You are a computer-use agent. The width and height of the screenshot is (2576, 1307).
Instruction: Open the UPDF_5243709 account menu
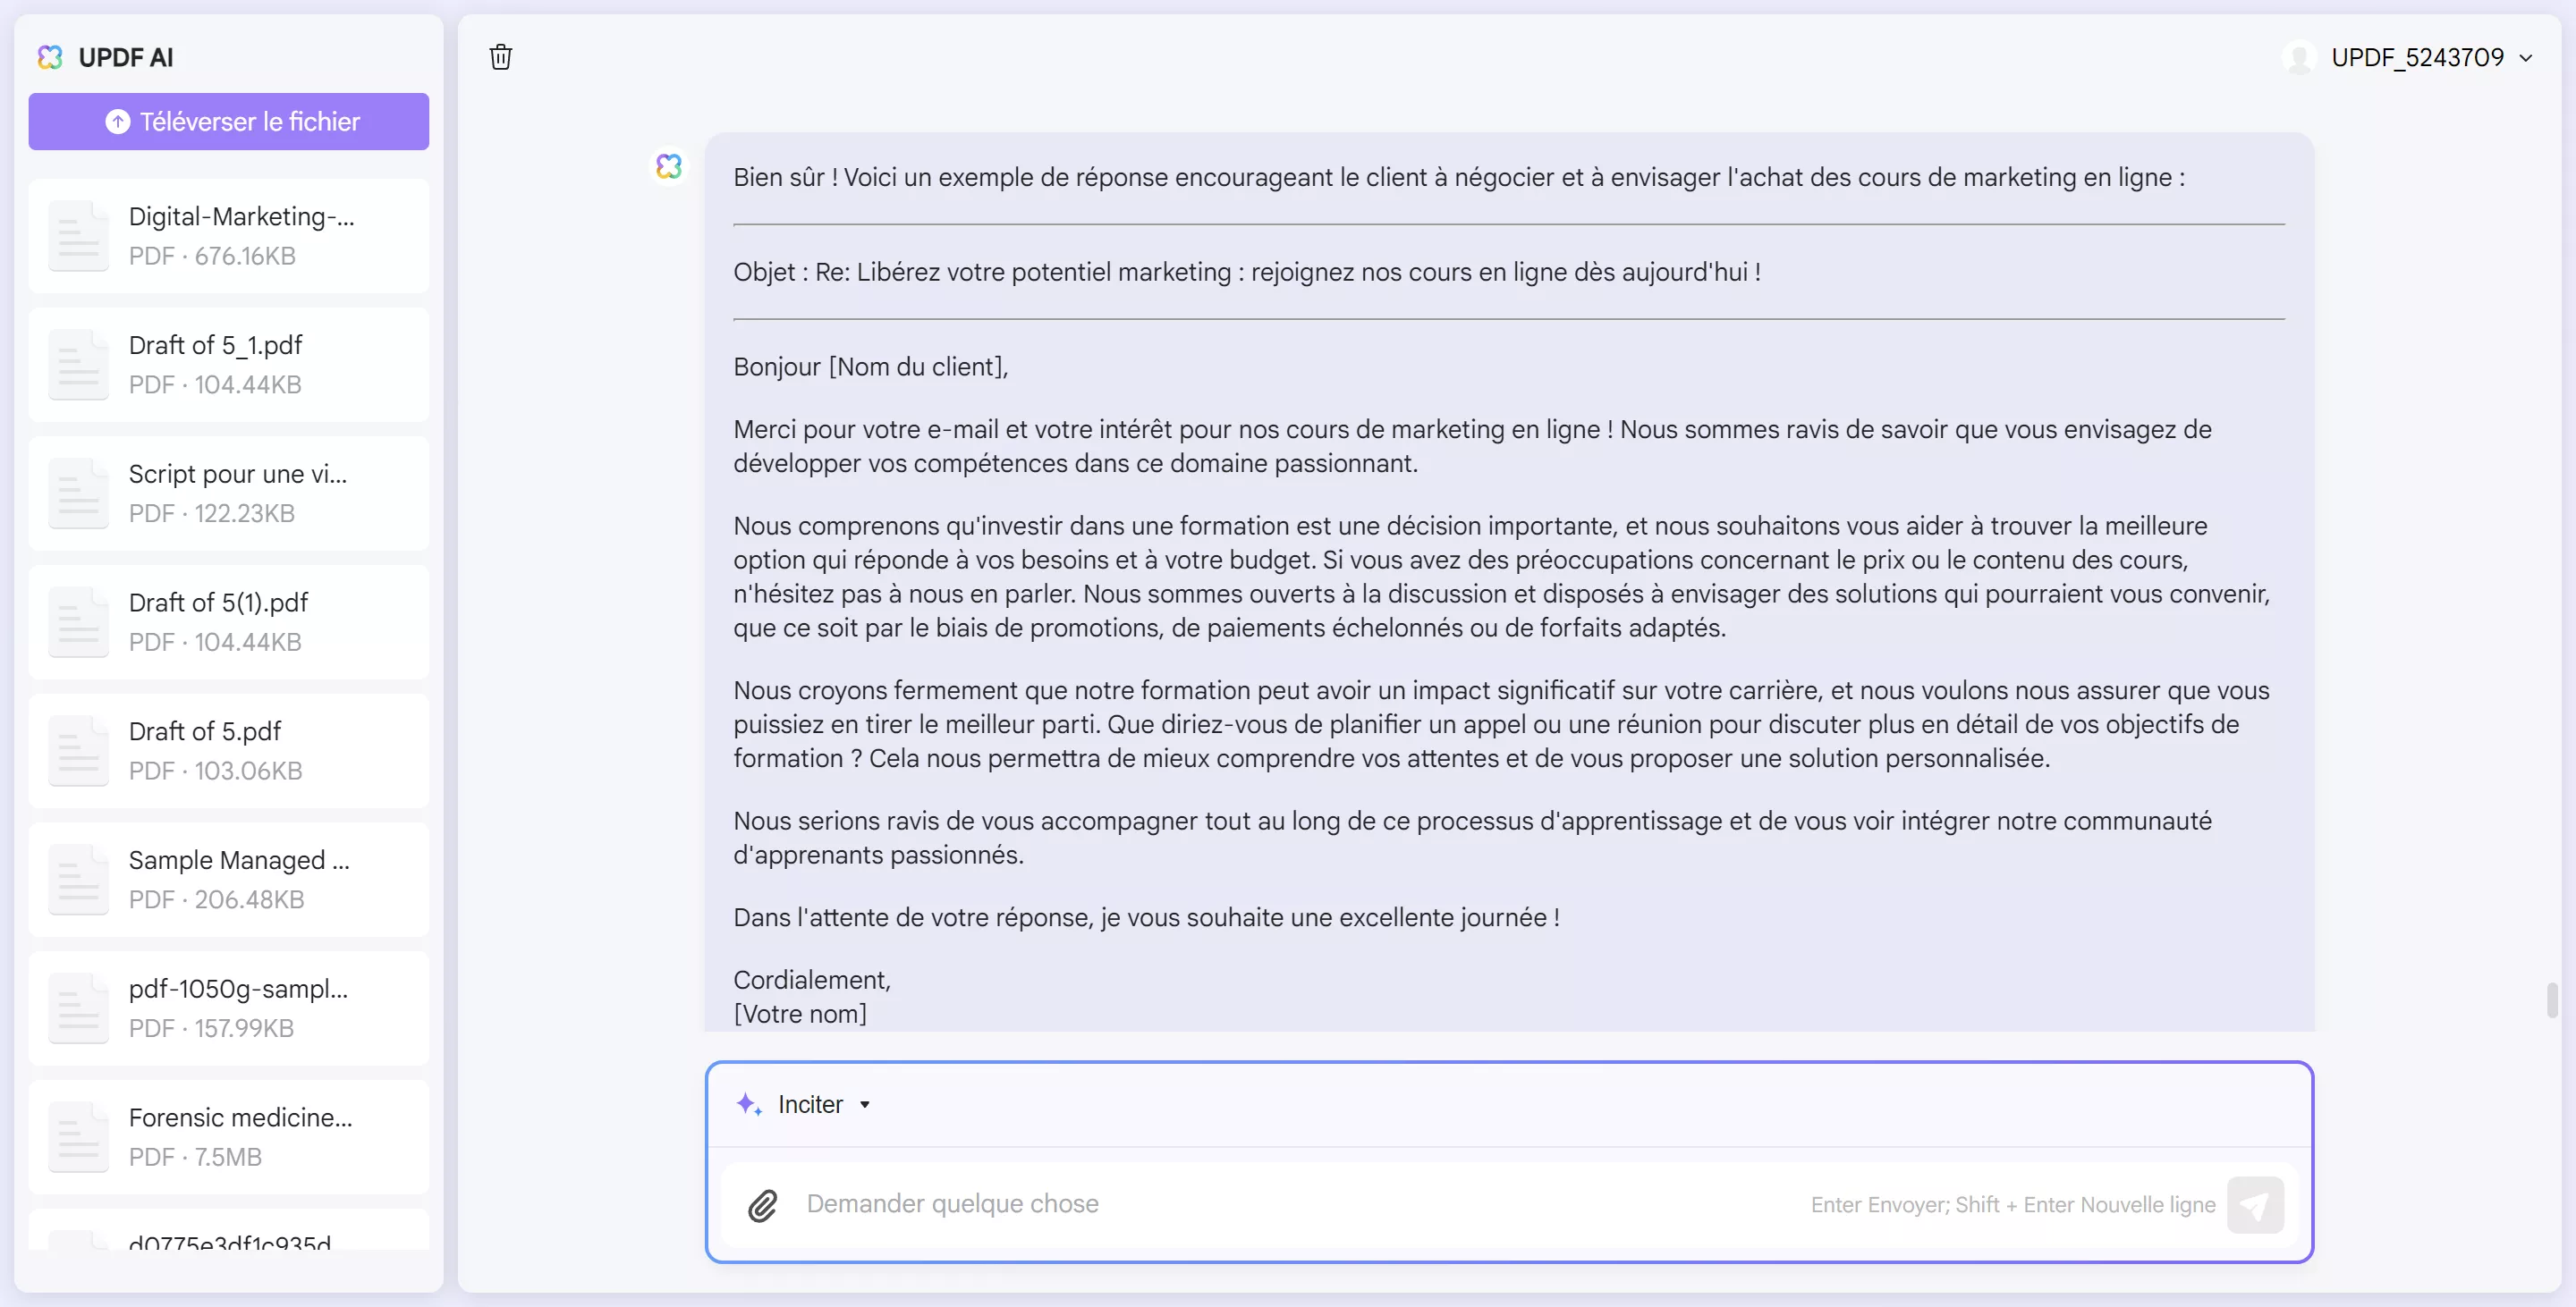pyautogui.click(x=2430, y=57)
